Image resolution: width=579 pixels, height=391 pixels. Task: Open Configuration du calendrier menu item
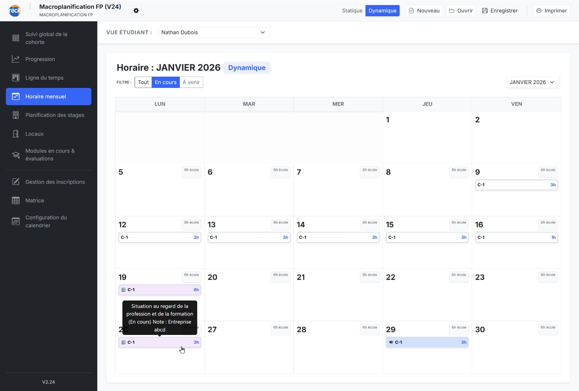coord(48,221)
